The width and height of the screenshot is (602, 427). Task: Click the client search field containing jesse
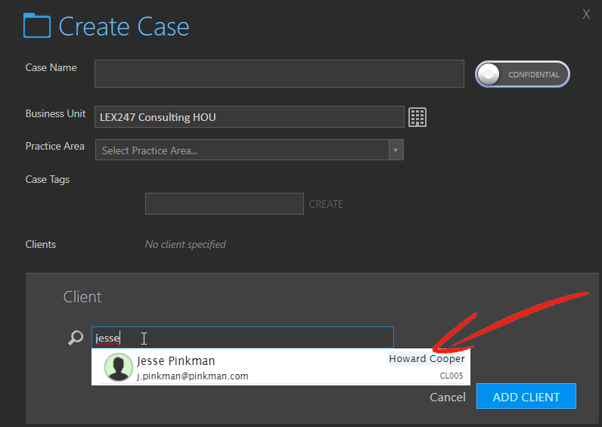pos(243,338)
